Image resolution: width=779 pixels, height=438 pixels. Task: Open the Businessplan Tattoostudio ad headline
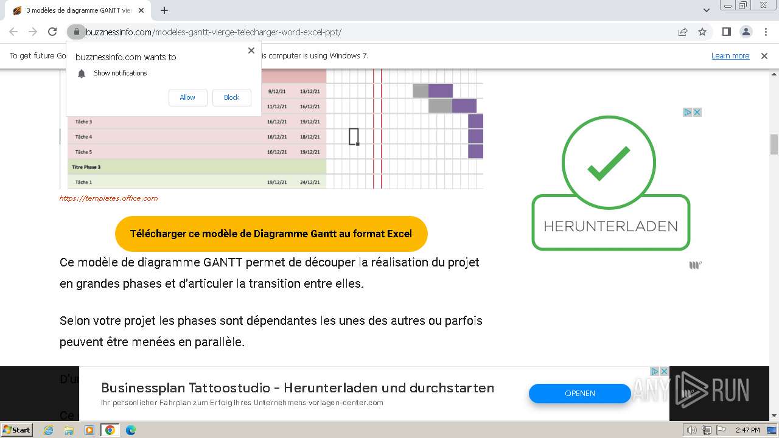tap(298, 388)
